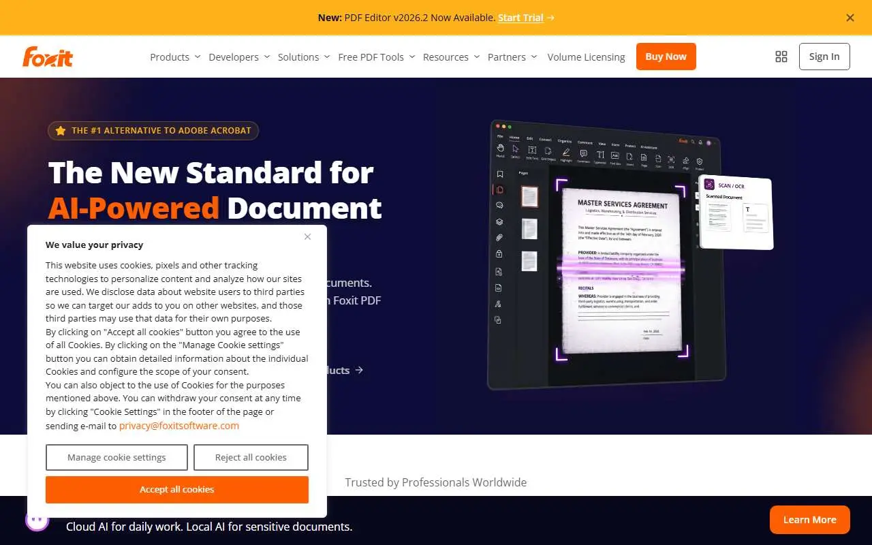The height and width of the screenshot is (545, 872).
Task: Open the Partners dropdown
Action: coord(512,57)
